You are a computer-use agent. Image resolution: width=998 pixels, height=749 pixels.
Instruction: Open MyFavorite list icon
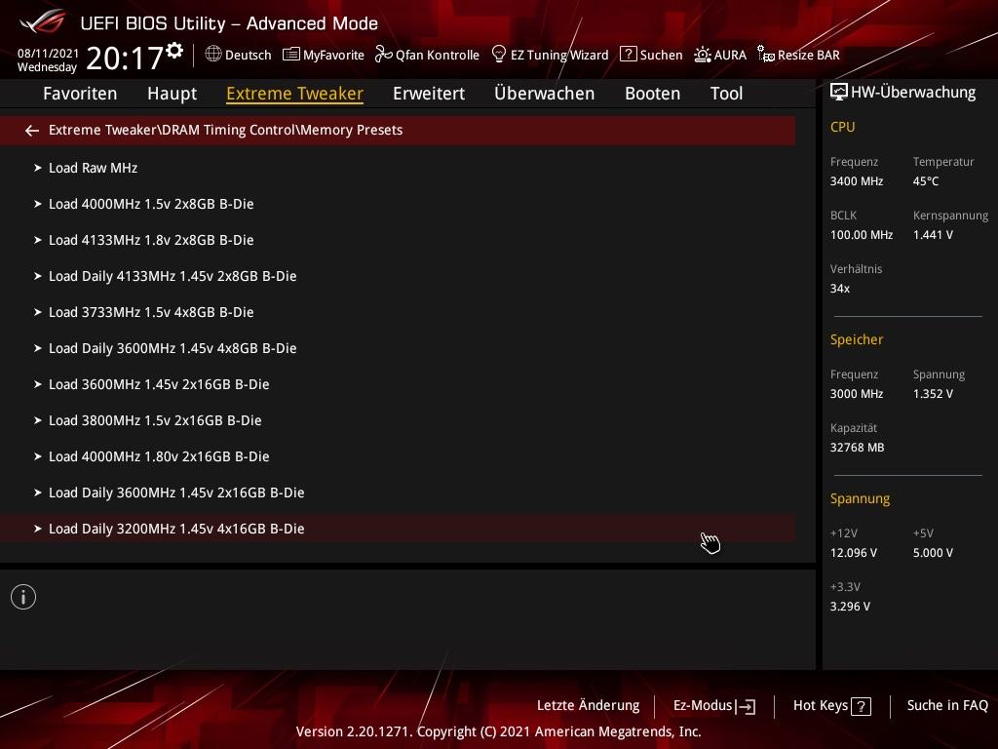(290, 55)
